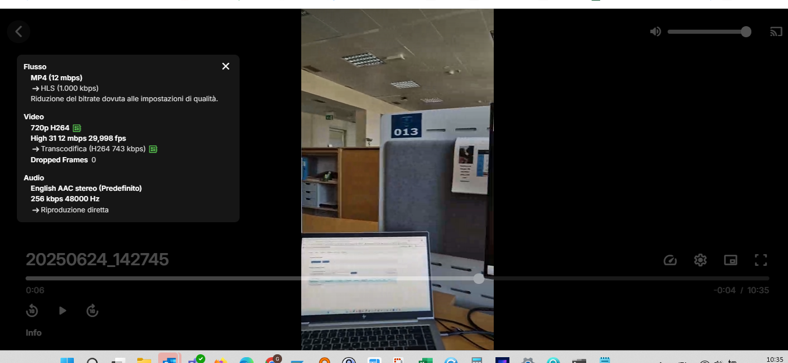Screen dimensions: 788x363
Task: Click Transcodifica (H264 743 kbps) line
Action: point(88,149)
